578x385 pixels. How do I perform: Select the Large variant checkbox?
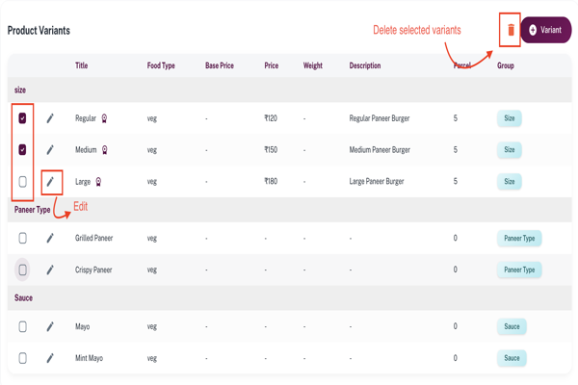(23, 181)
